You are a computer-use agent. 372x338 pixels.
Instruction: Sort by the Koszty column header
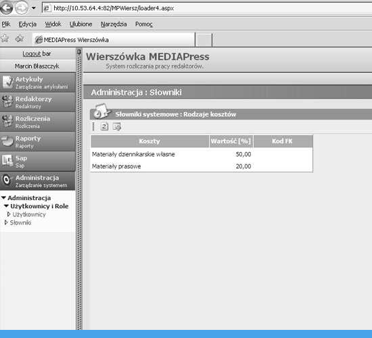(149, 141)
